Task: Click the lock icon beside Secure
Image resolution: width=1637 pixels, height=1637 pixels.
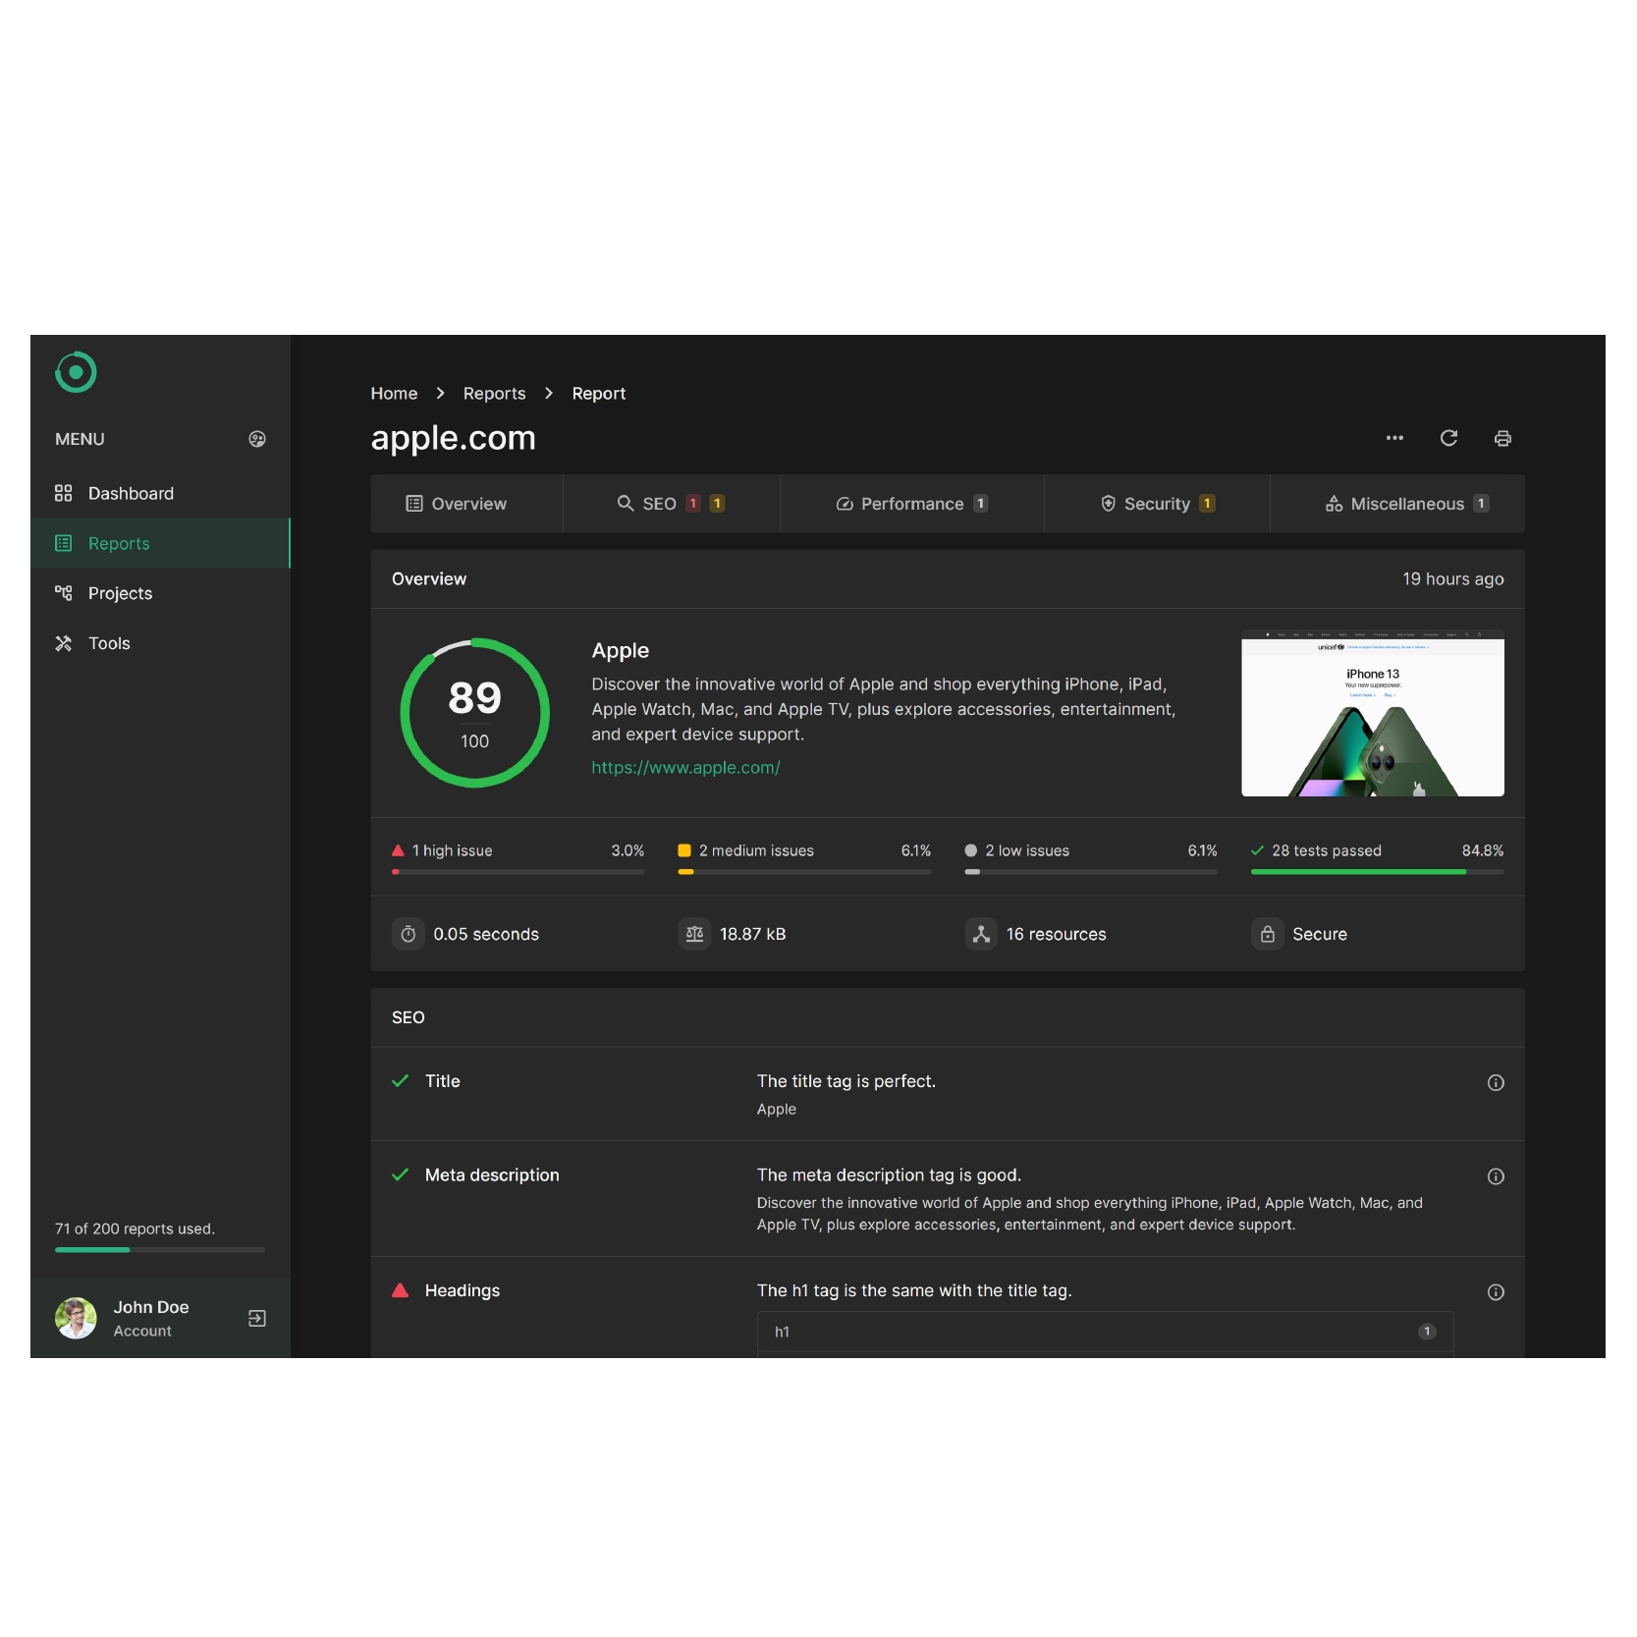Action: pos(1268,934)
